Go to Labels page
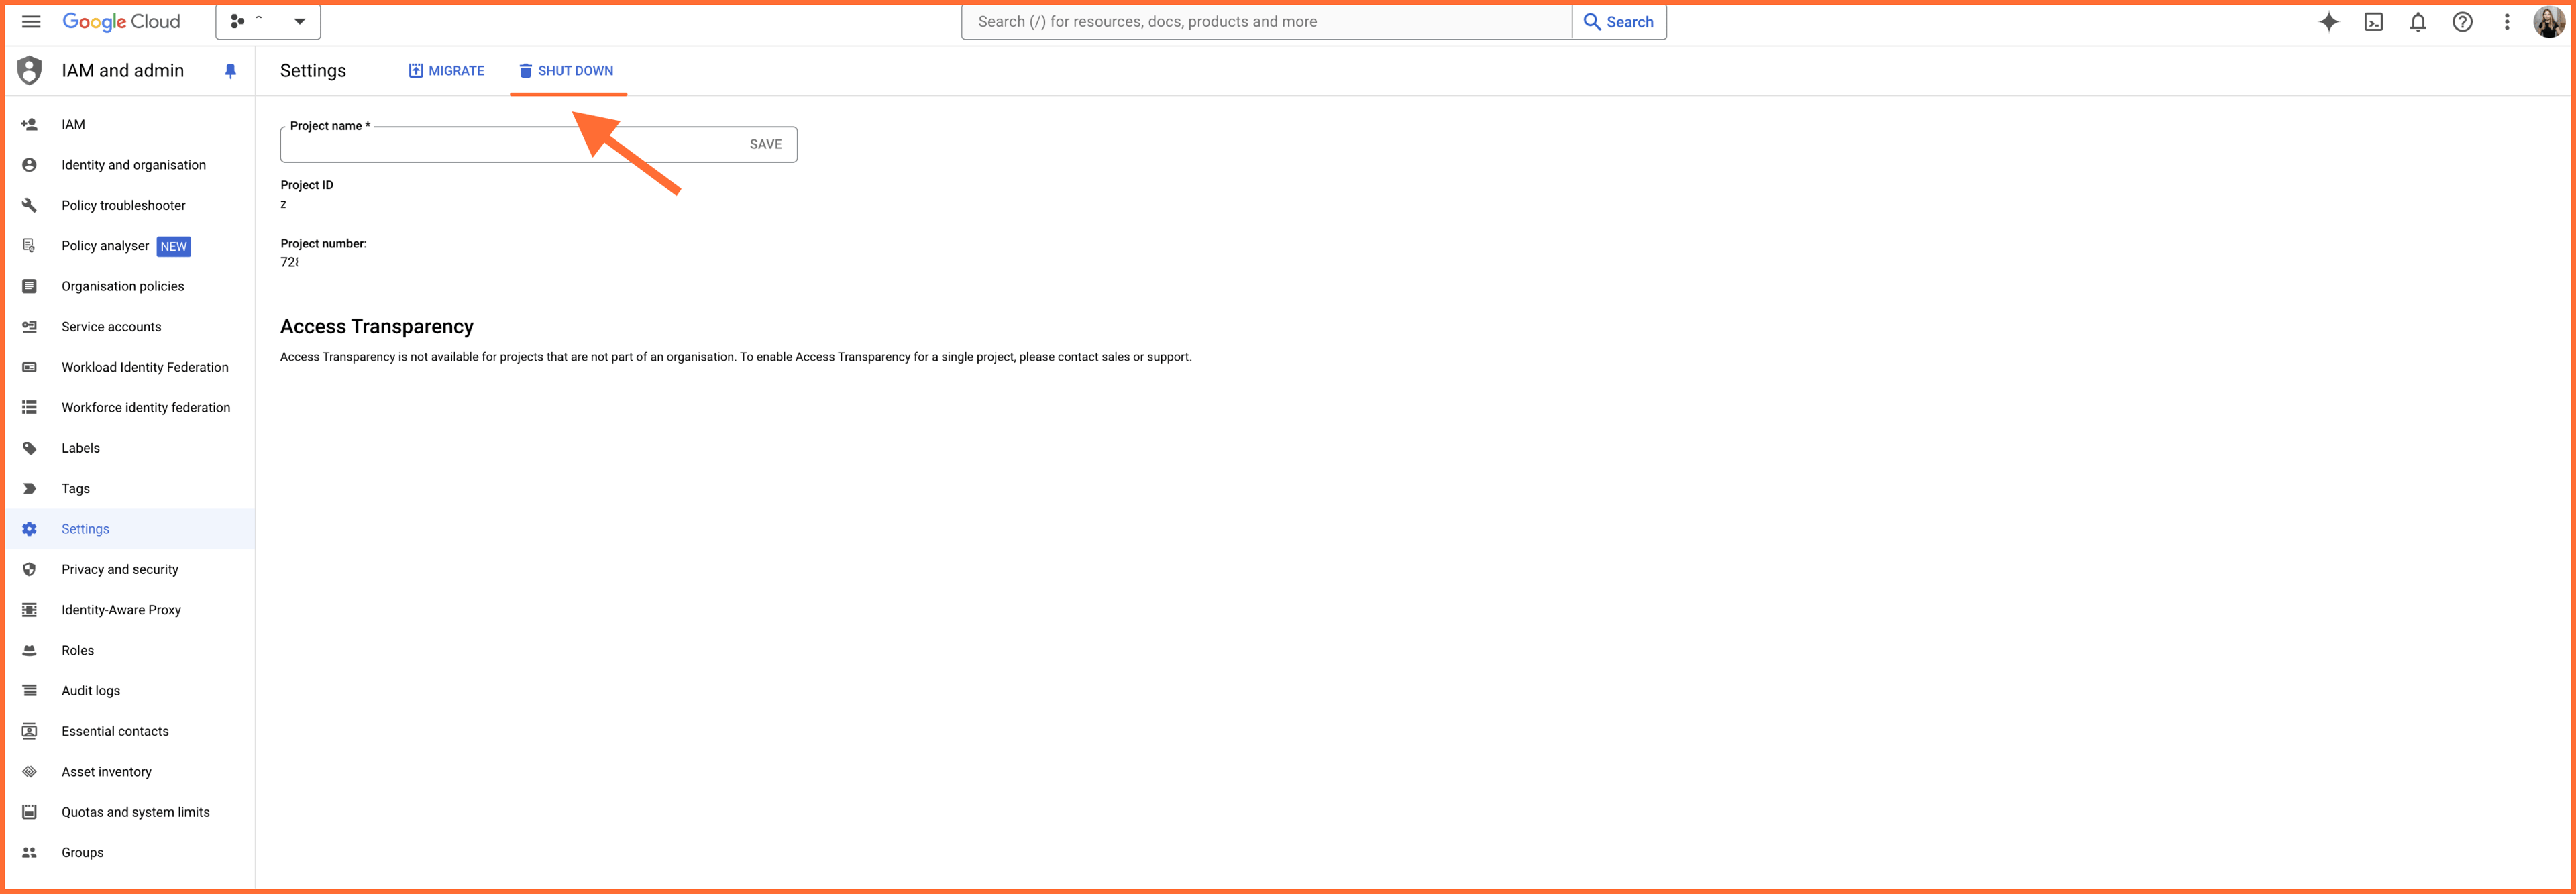The width and height of the screenshot is (2576, 894). pyautogui.click(x=130, y=448)
